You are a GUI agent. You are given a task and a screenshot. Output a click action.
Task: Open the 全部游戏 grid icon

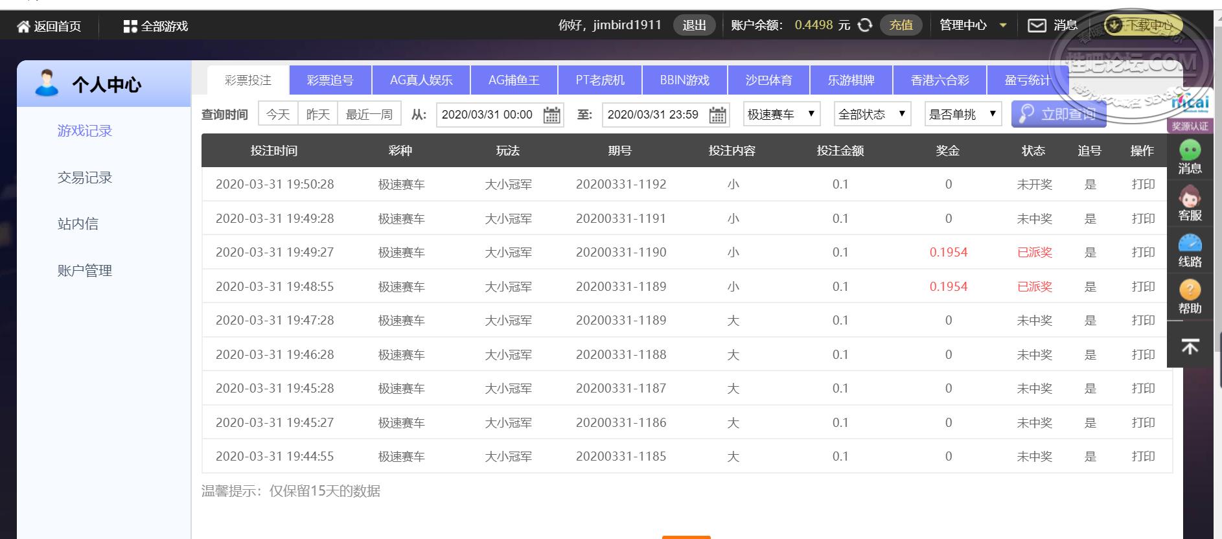(x=130, y=27)
